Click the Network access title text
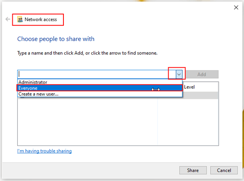This screenshot has height=181, width=244. point(41,19)
